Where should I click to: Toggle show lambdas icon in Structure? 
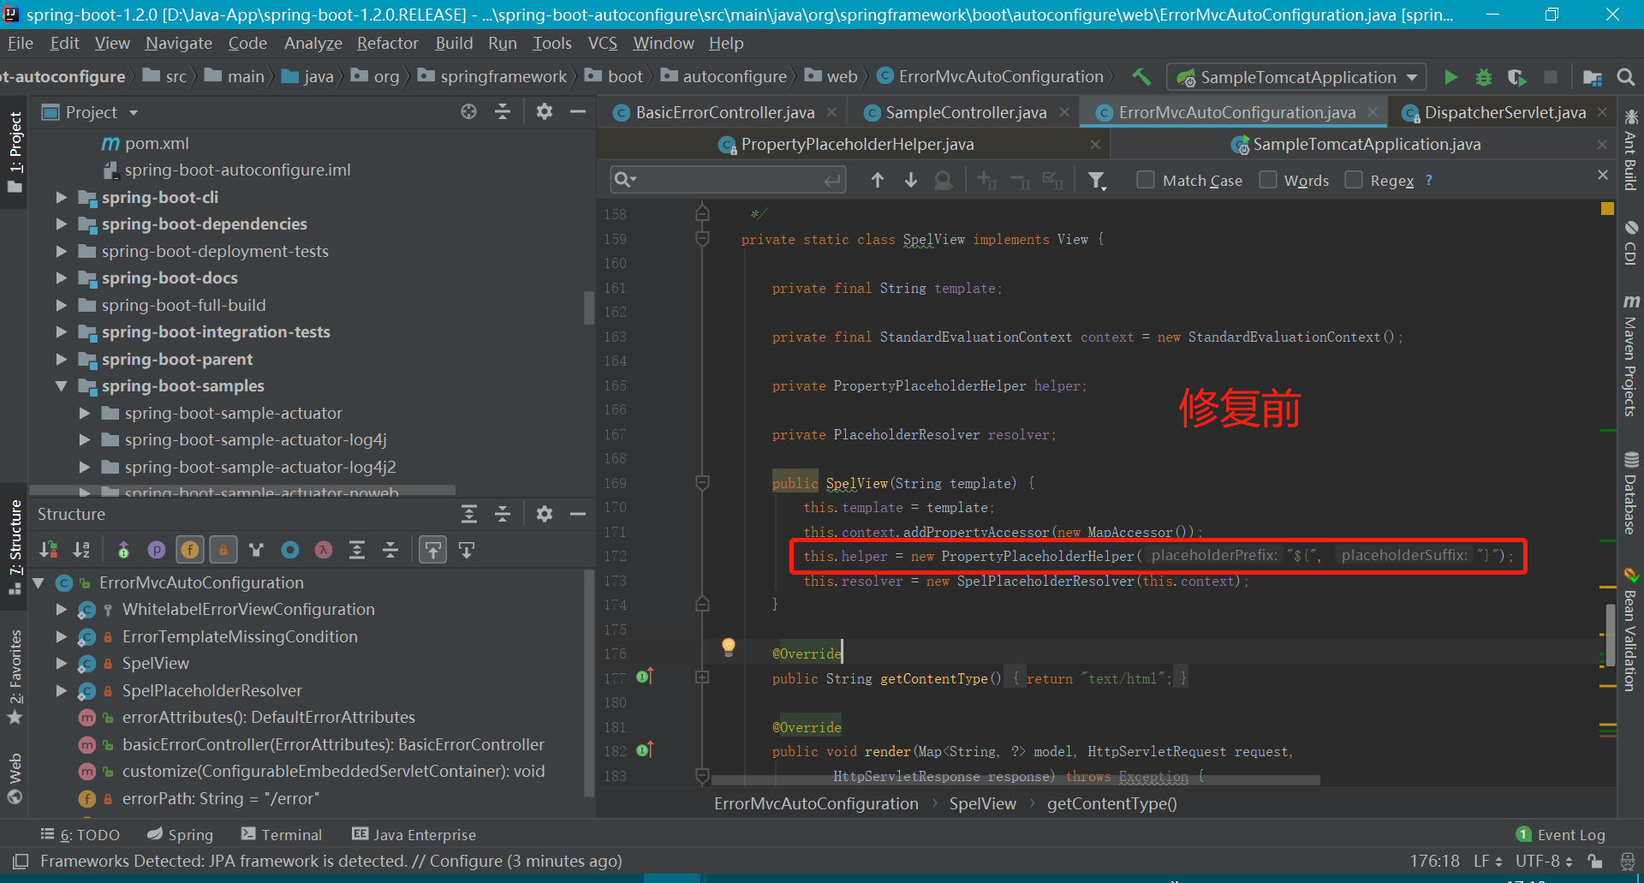pos(324,550)
